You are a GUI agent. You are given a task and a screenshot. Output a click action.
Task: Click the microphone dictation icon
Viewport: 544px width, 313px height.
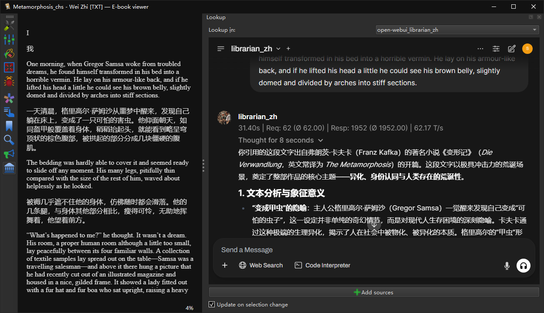pyautogui.click(x=507, y=266)
